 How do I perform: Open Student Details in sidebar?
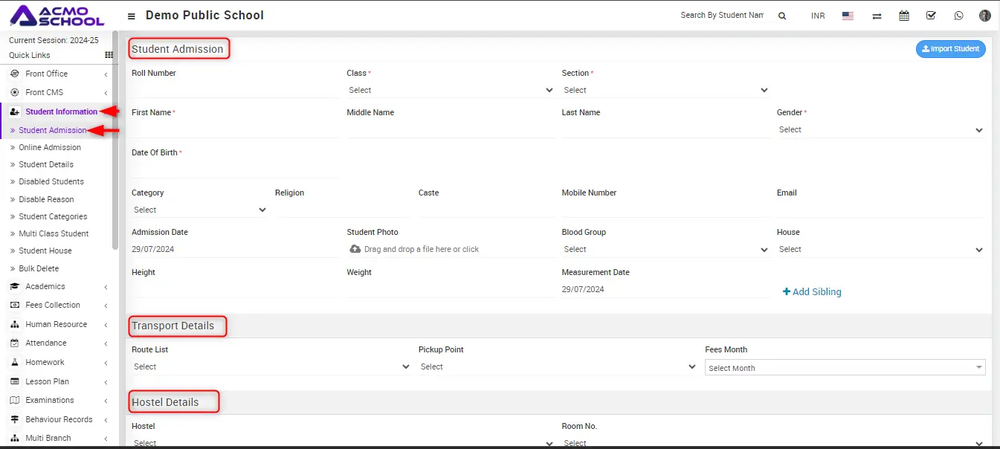(x=46, y=164)
